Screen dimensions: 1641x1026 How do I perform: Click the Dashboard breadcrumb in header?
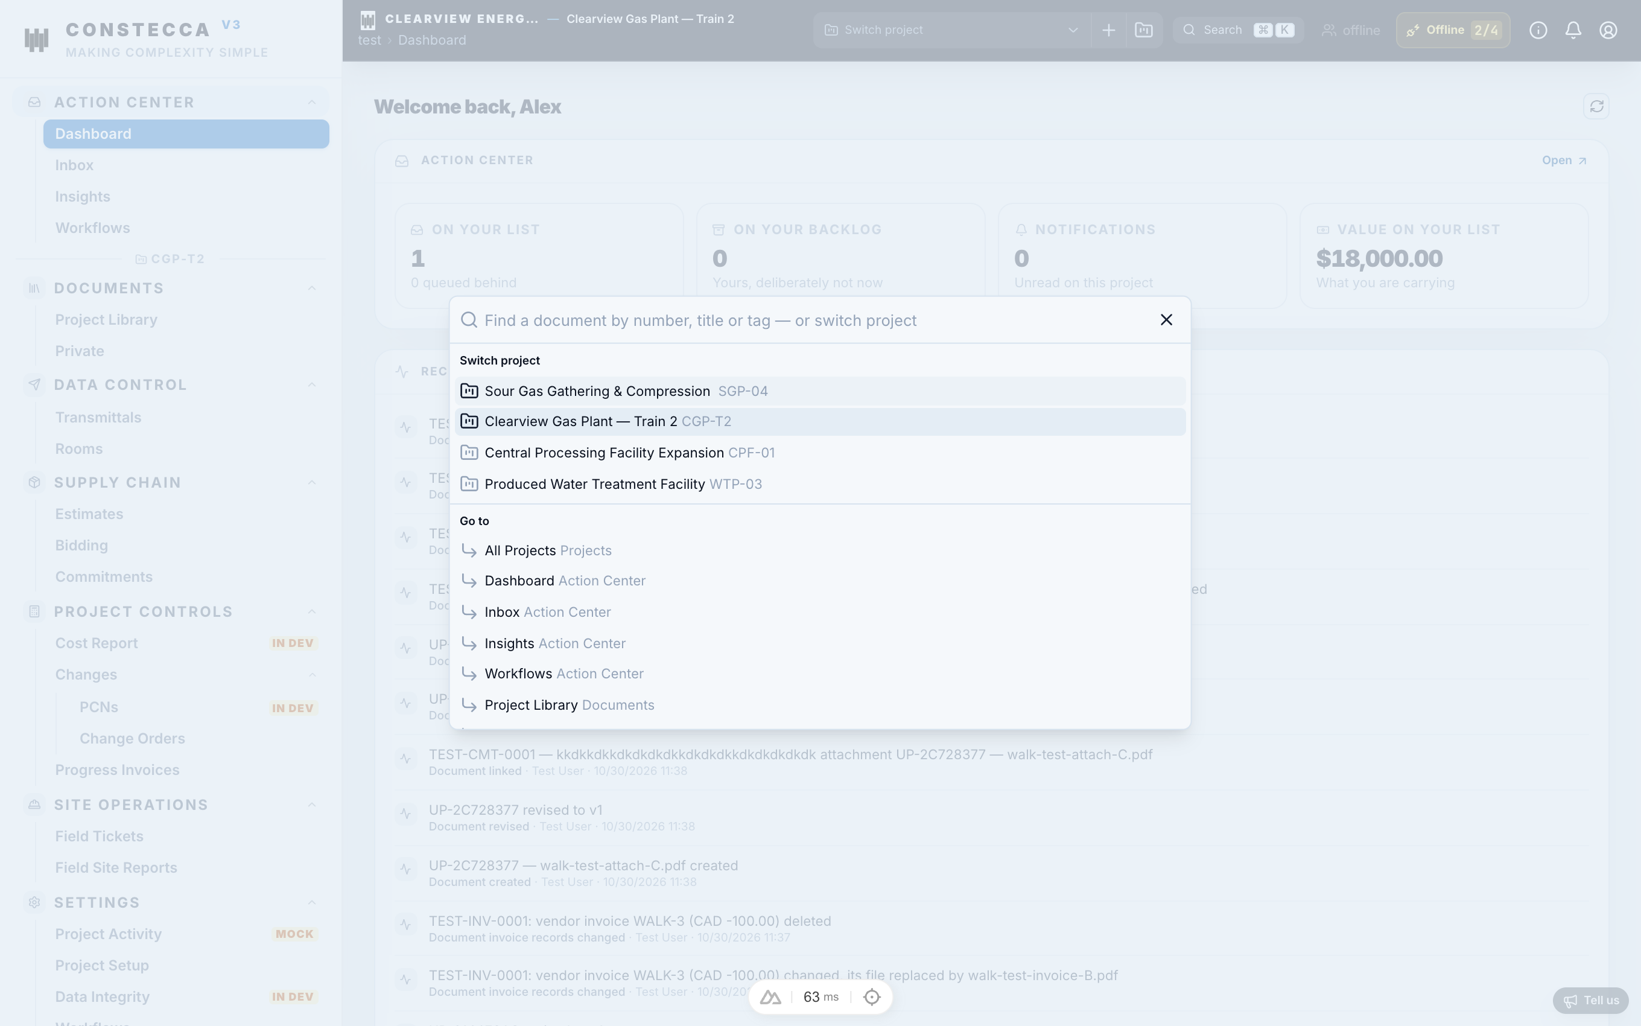click(x=432, y=40)
